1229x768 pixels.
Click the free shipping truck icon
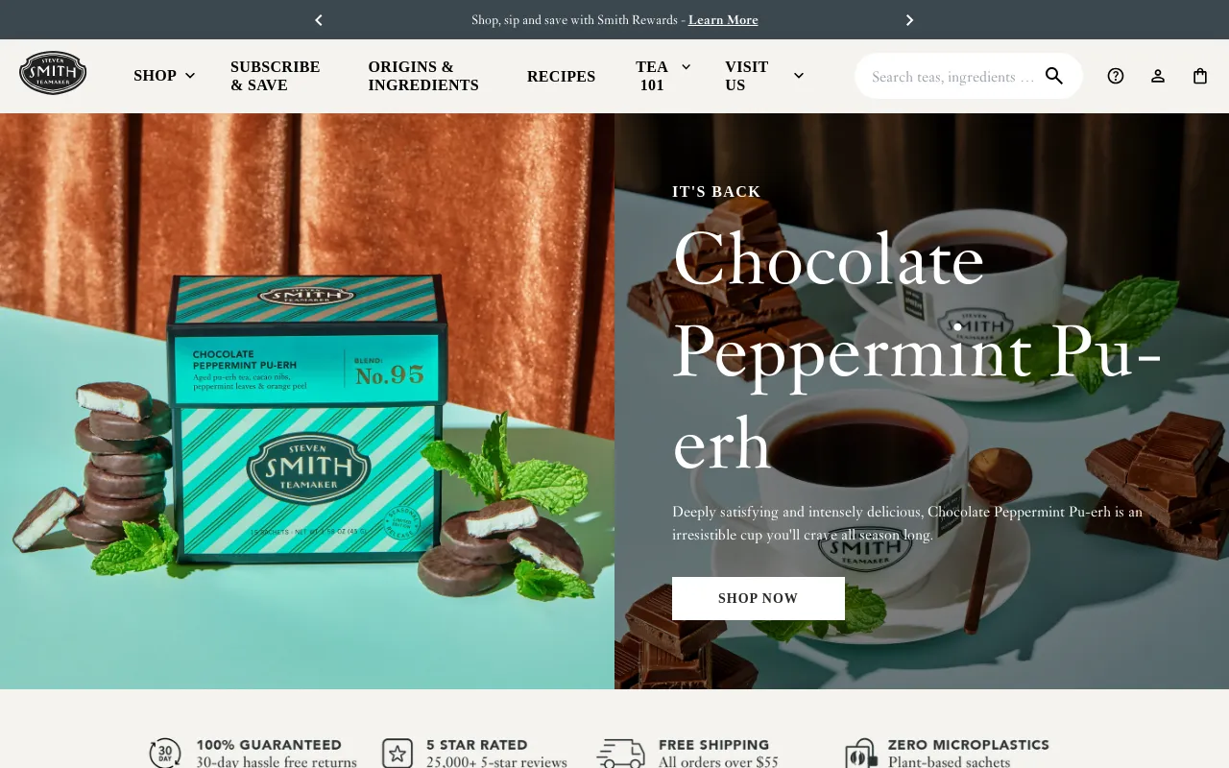(x=620, y=754)
